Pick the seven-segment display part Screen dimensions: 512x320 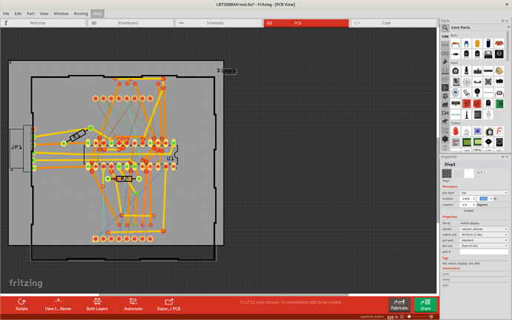tap(499, 131)
